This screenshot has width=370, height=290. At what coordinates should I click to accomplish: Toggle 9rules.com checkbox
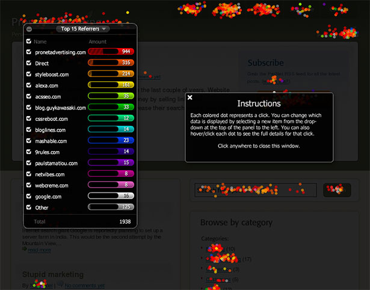click(29, 152)
